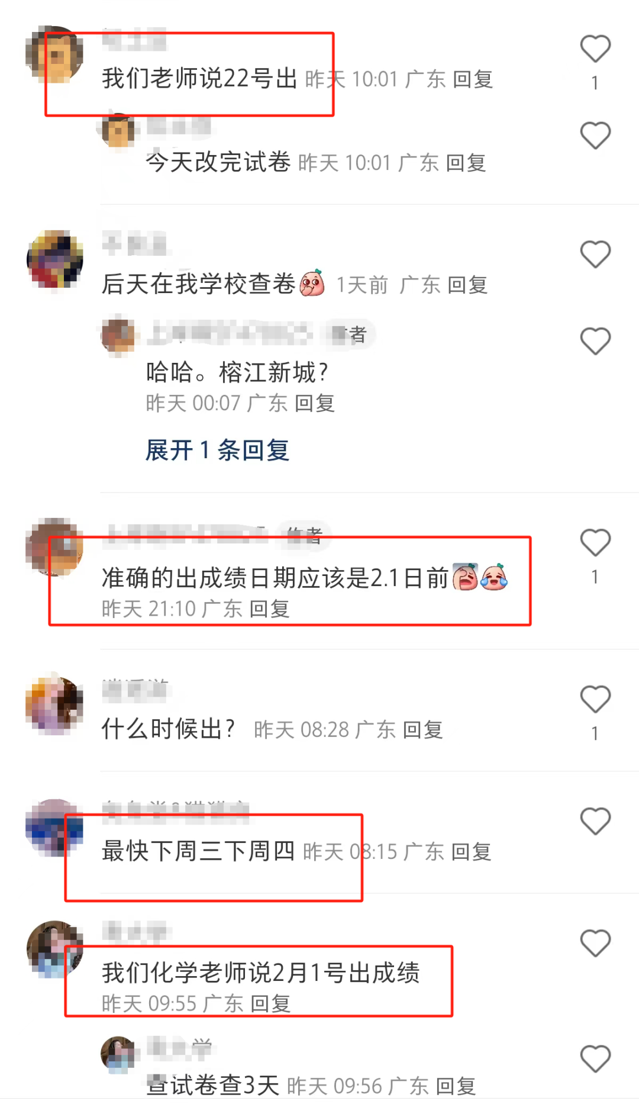
Task: Reply to the comment '今天改完试卷'
Action: coord(466,163)
